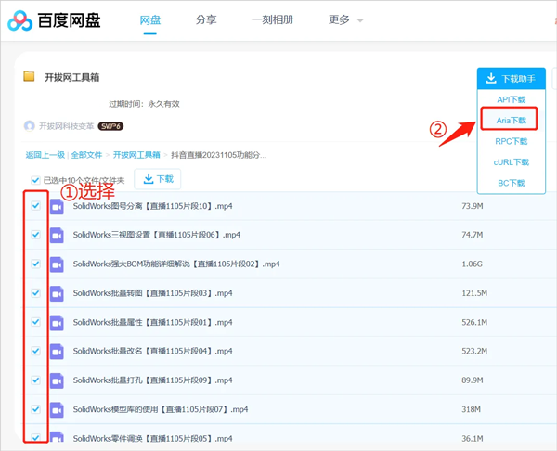The image size is (557, 451).
Task: Click the 1.06G file size value
Action: click(x=473, y=264)
